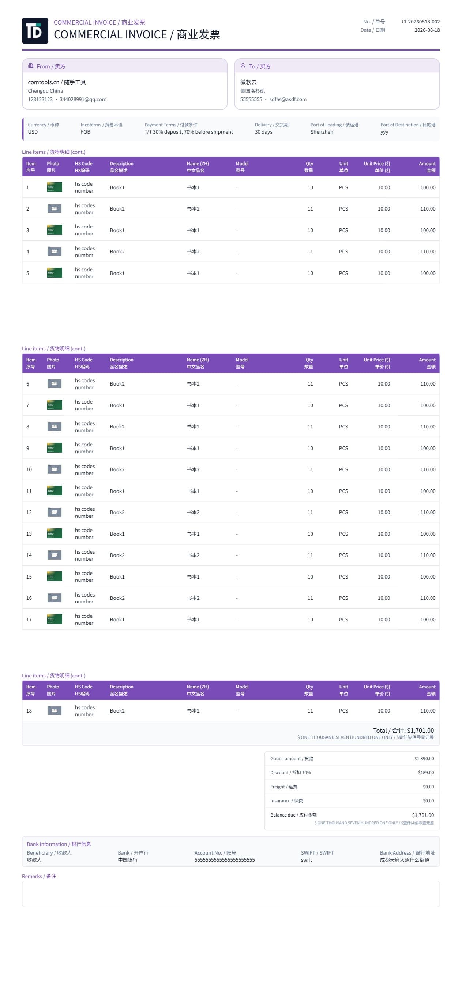Click the quantity 10 in row 9
The image size is (462, 981).
point(310,448)
